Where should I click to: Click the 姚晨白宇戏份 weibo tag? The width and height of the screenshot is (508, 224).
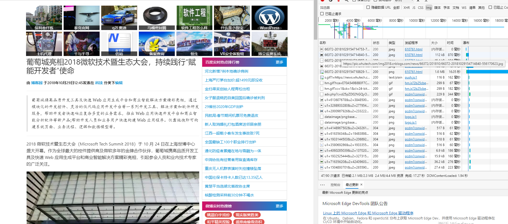(x=218, y=215)
